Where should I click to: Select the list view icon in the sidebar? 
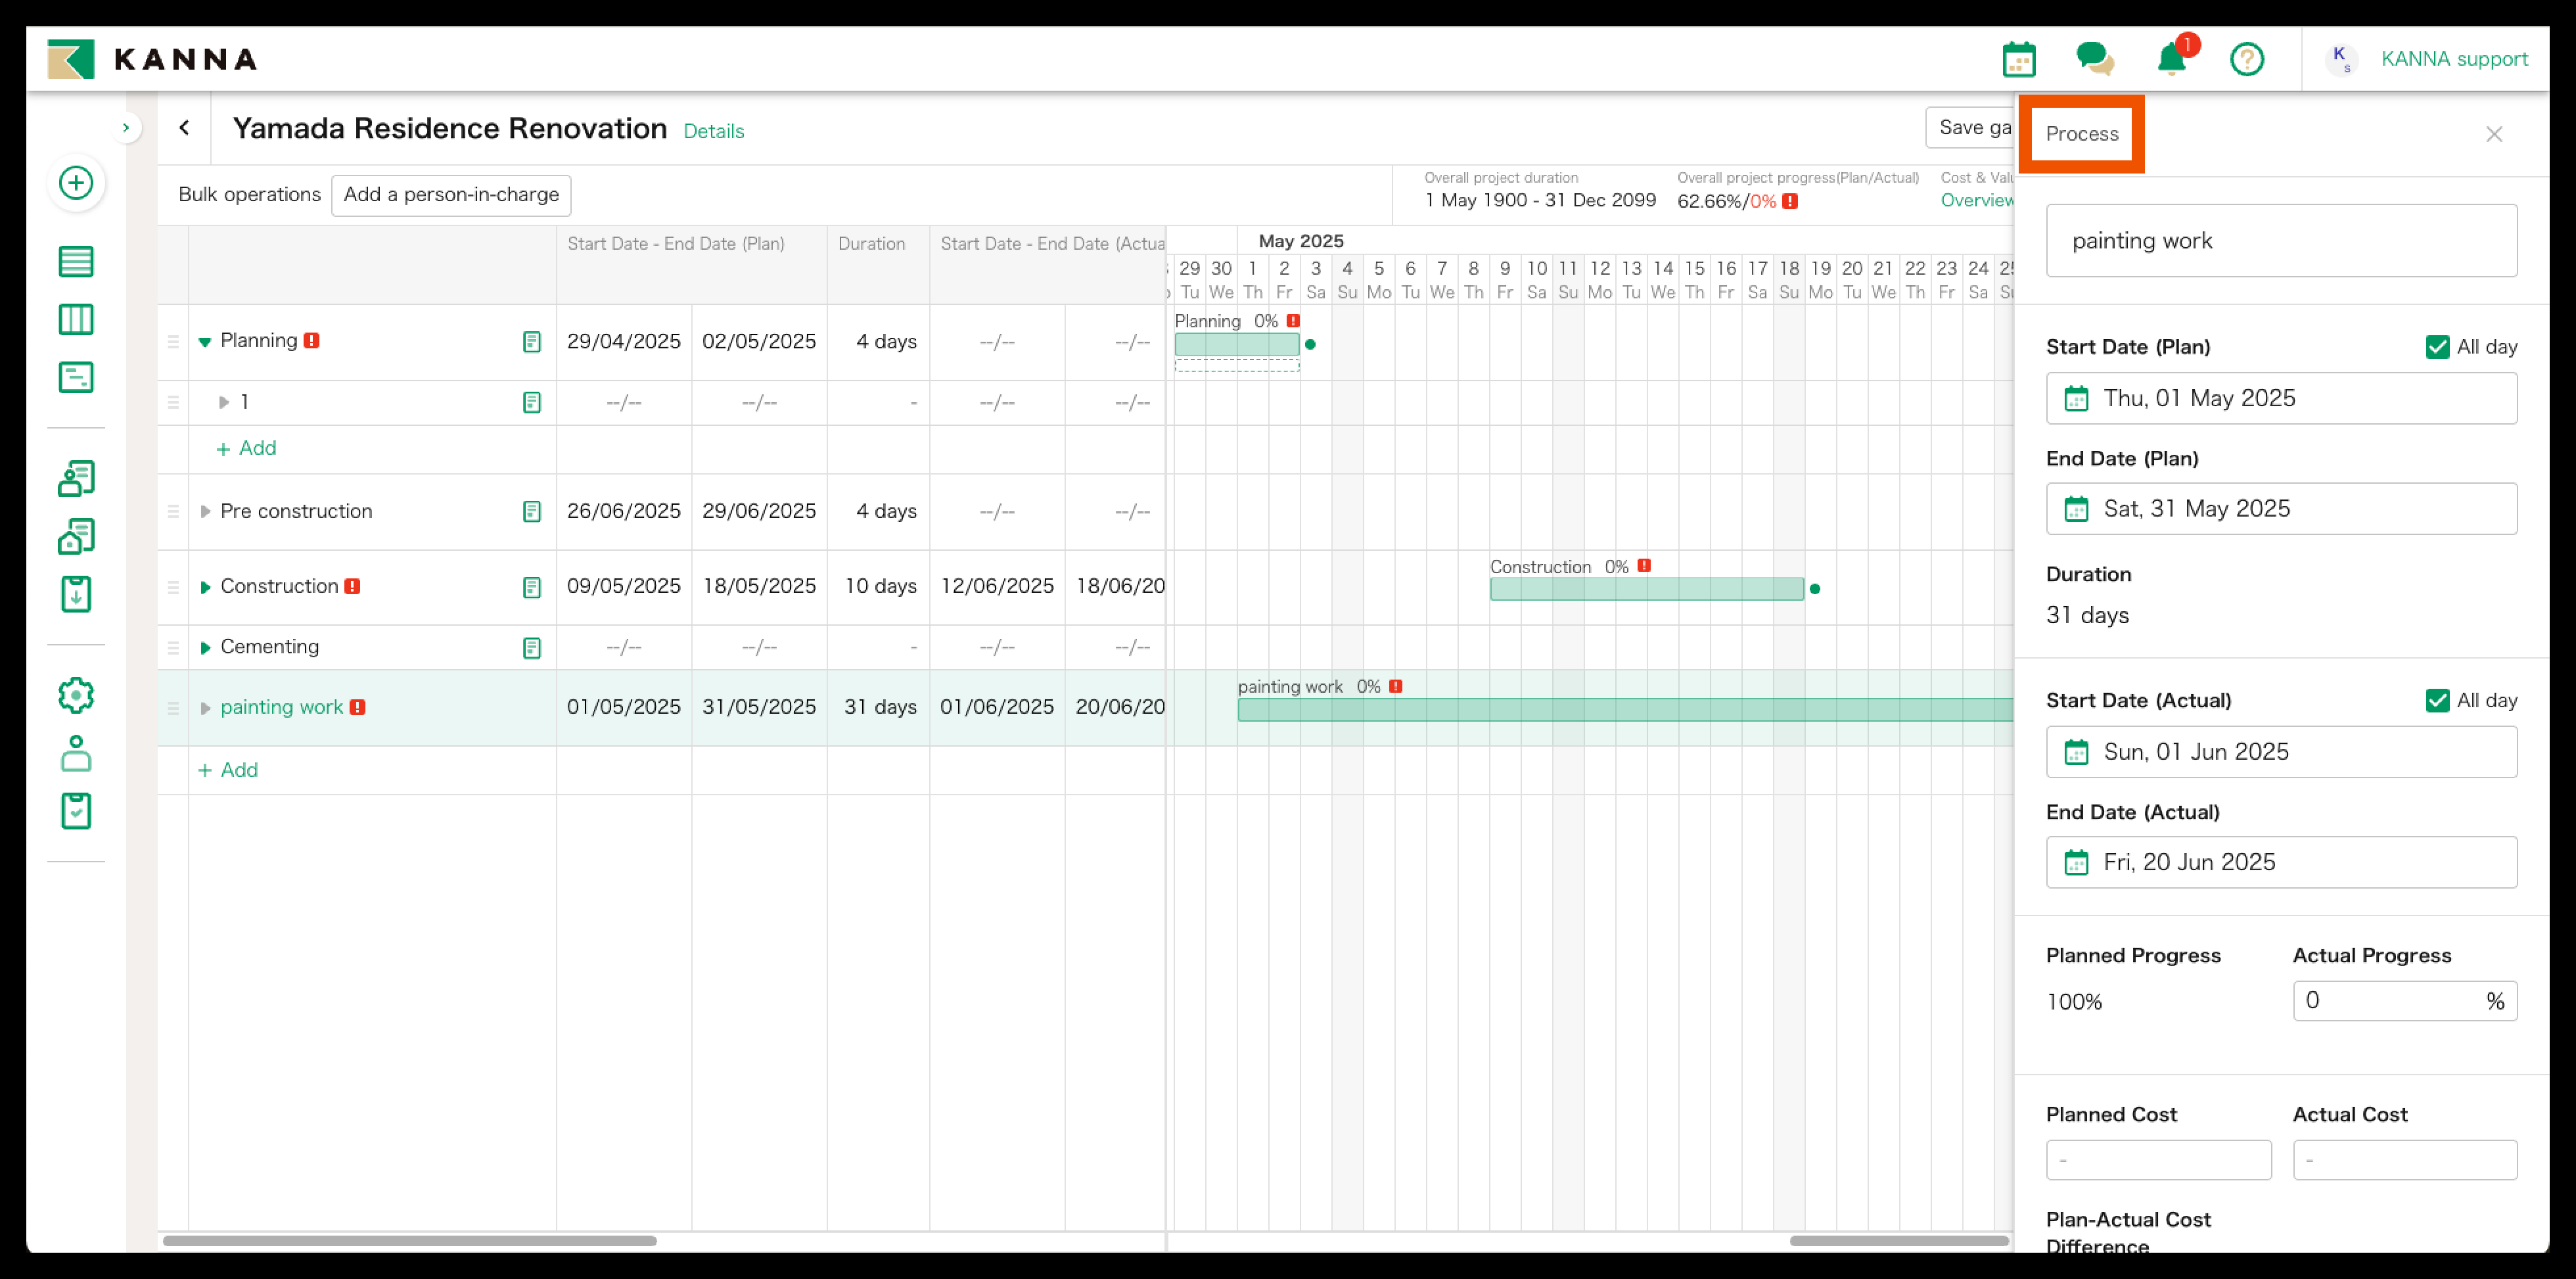(76, 261)
